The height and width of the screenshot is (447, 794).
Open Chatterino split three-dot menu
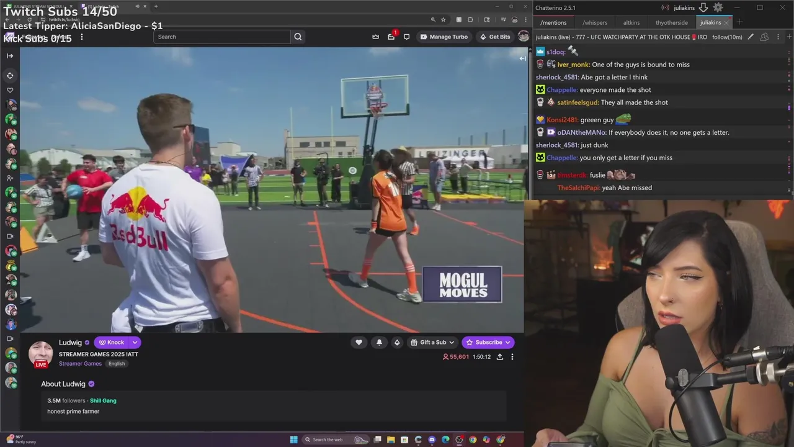pos(778,37)
